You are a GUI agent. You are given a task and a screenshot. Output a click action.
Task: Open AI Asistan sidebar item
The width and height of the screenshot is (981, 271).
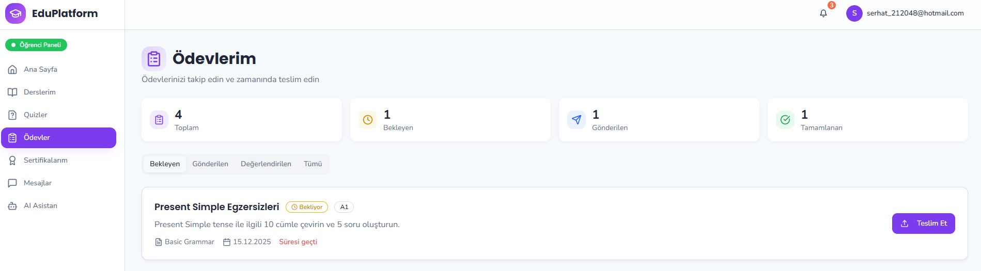(x=58, y=205)
